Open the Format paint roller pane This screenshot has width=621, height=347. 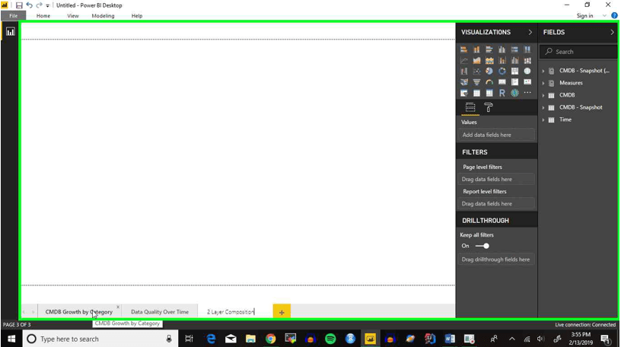click(489, 107)
